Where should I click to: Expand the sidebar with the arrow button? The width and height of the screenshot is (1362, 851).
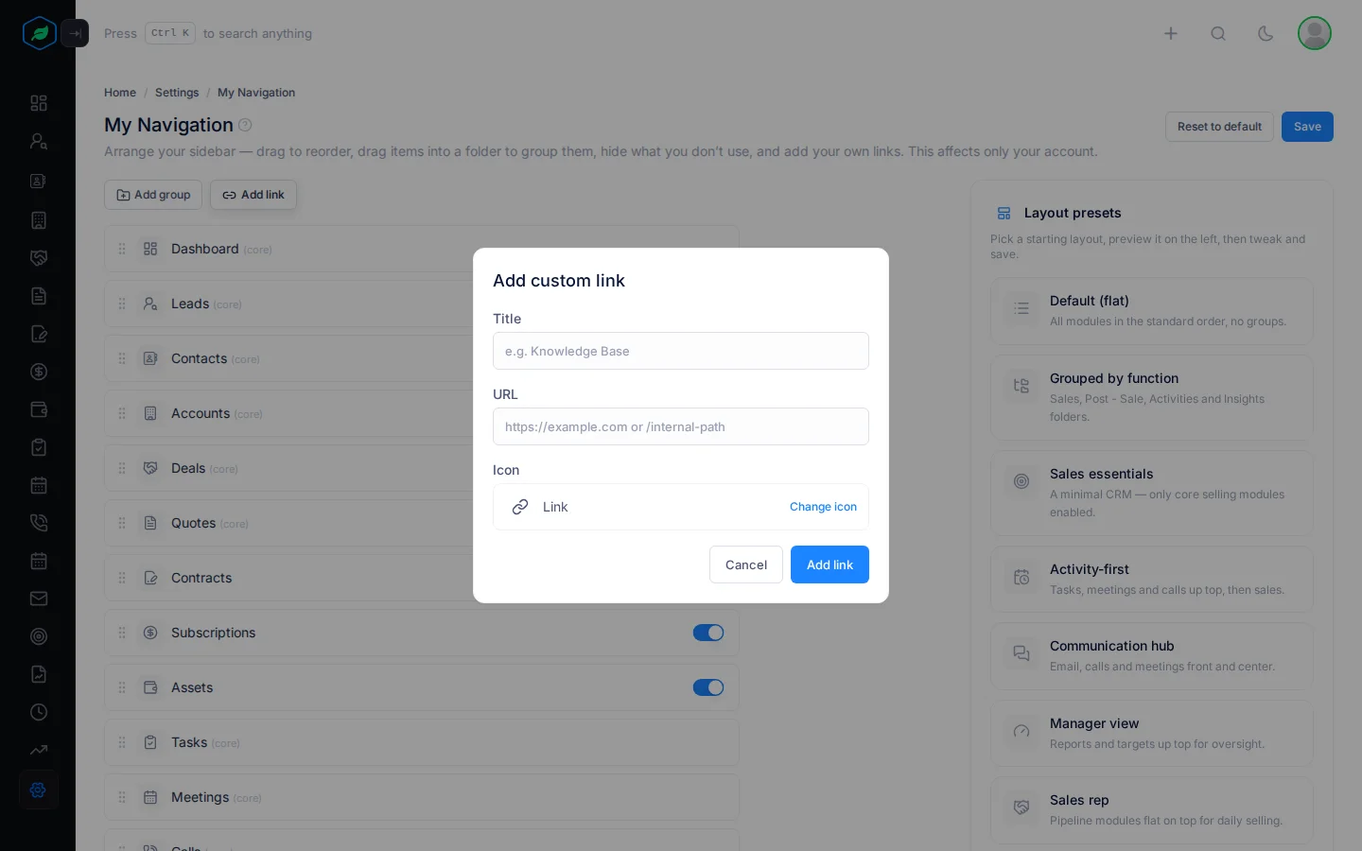coord(75,33)
